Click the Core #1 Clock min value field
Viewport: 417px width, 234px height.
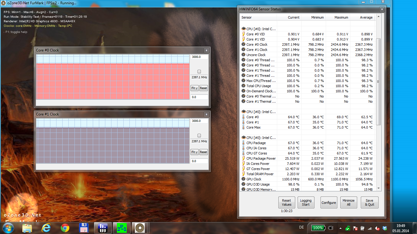click(199, 161)
